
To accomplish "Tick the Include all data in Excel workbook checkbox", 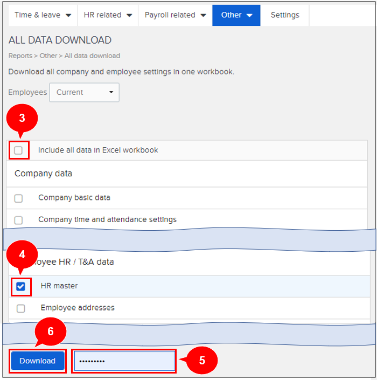I will pos(19,150).
